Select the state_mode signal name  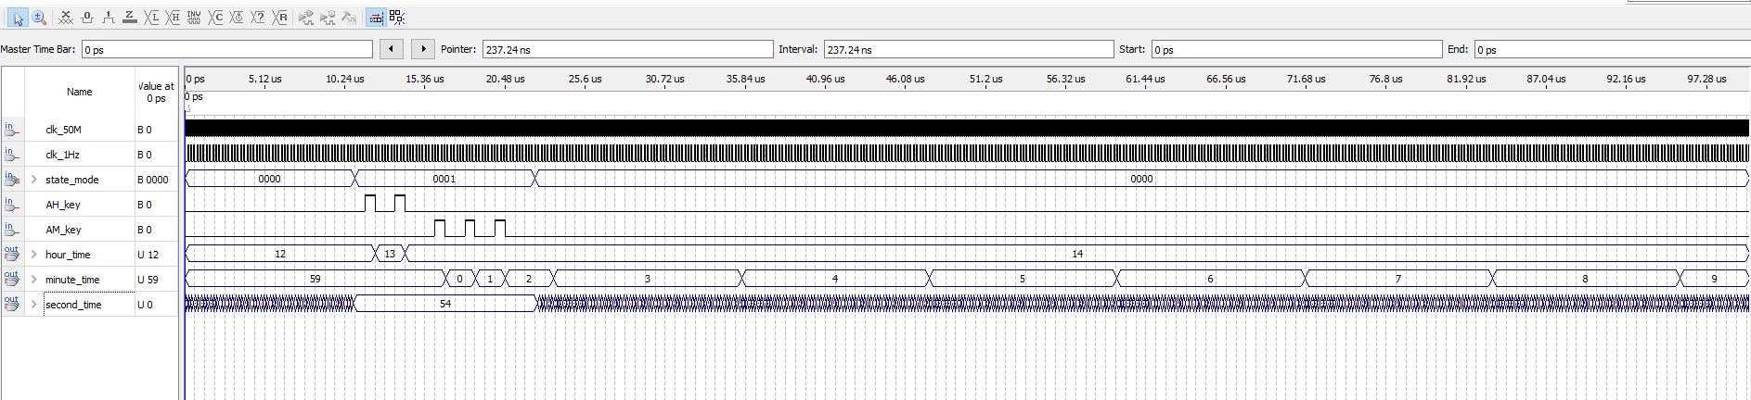[x=71, y=180]
